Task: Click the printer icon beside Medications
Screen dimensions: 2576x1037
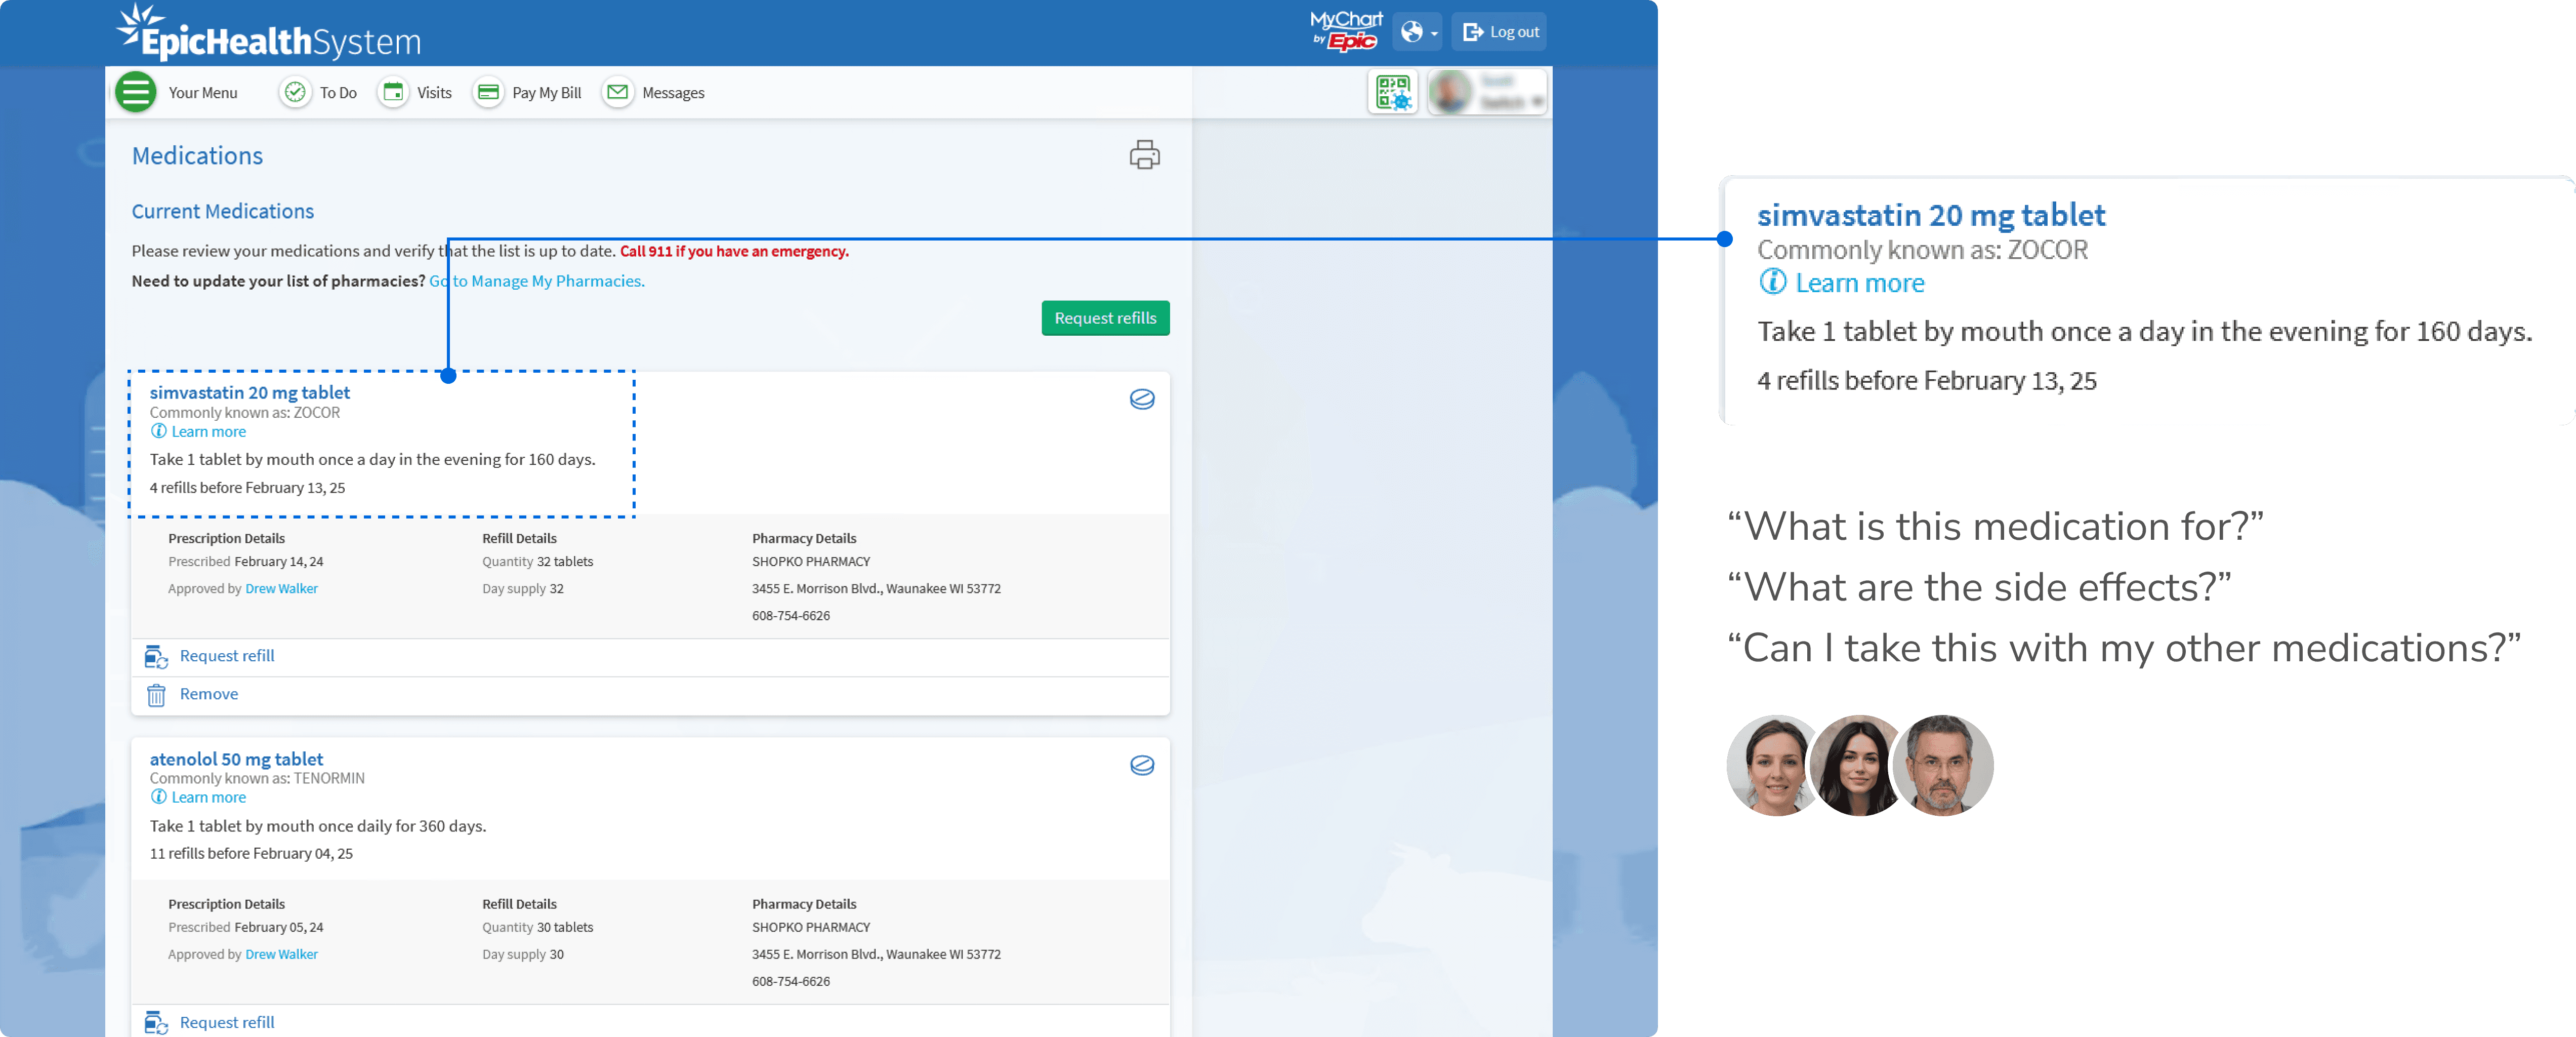Action: pyautogui.click(x=1144, y=155)
